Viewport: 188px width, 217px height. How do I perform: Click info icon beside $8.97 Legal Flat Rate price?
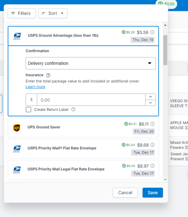(152, 166)
